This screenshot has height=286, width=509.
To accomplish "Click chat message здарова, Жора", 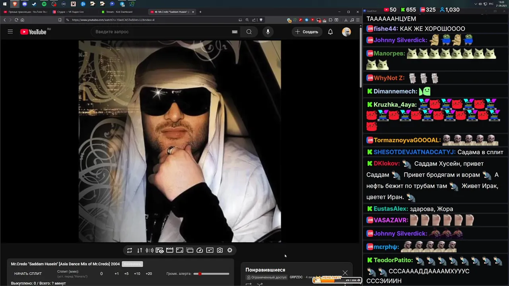I will pyautogui.click(x=431, y=209).
